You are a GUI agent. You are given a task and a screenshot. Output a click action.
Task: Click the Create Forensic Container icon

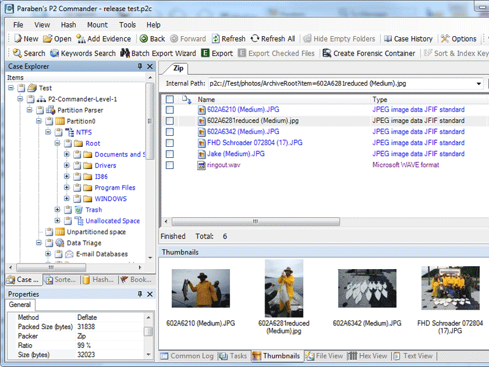click(x=327, y=53)
